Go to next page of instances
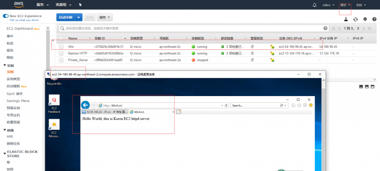This screenshot has height=171, width=380. click(364, 28)
